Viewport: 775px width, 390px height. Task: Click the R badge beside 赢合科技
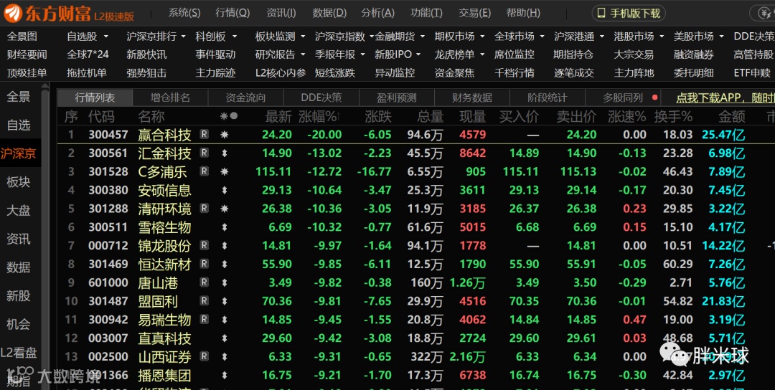[x=204, y=134]
